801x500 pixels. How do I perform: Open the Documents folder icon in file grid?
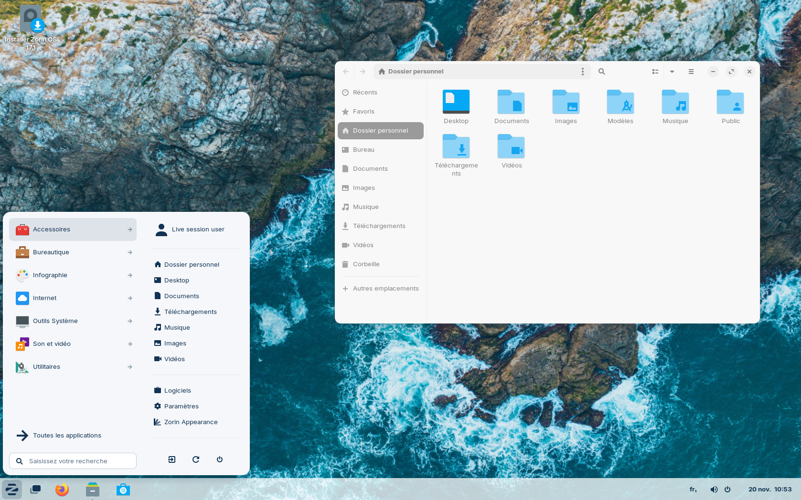coord(511,107)
